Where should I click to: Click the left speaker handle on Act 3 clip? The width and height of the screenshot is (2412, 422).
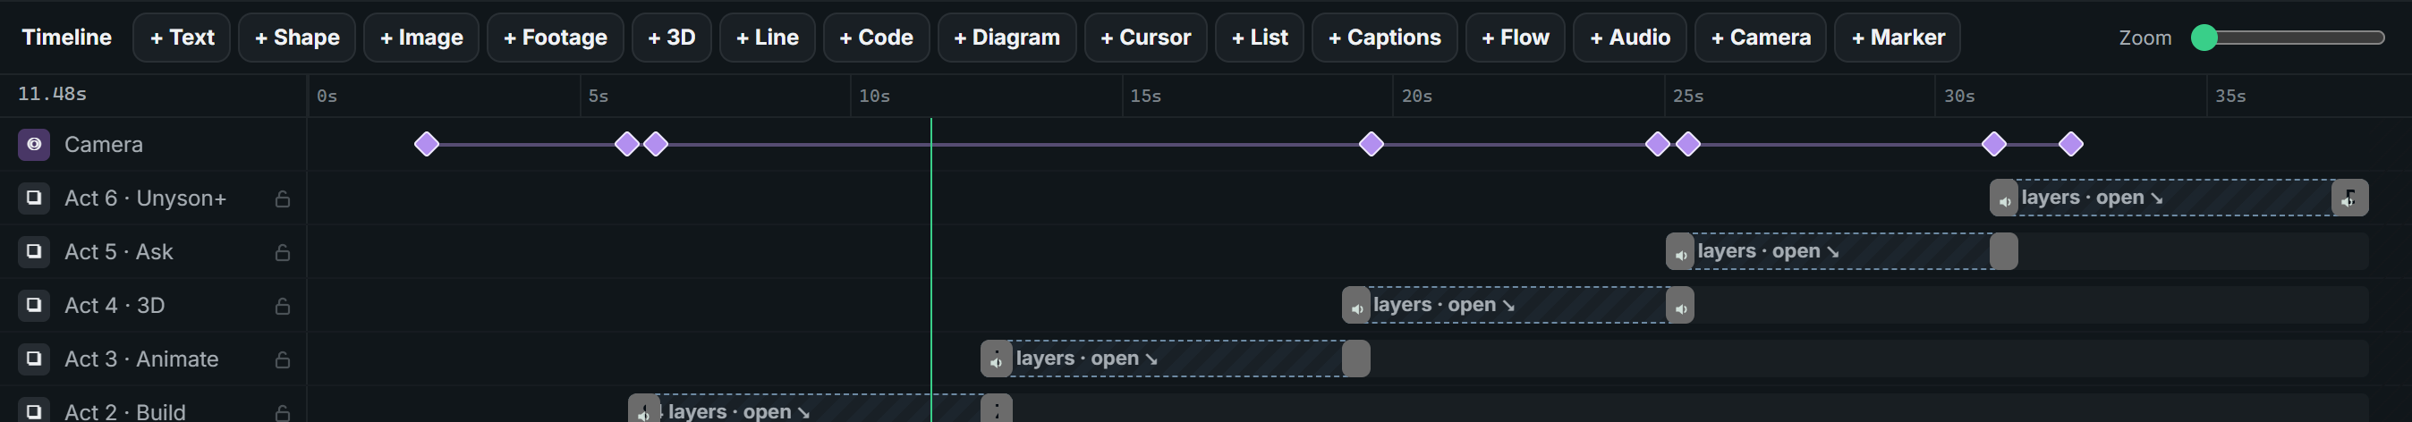pyautogui.click(x=997, y=359)
